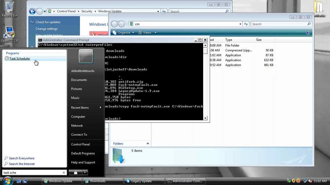Screen dimensions: 330x185
Task: Clear the Start menu search box with the X
Action: [64, 173]
